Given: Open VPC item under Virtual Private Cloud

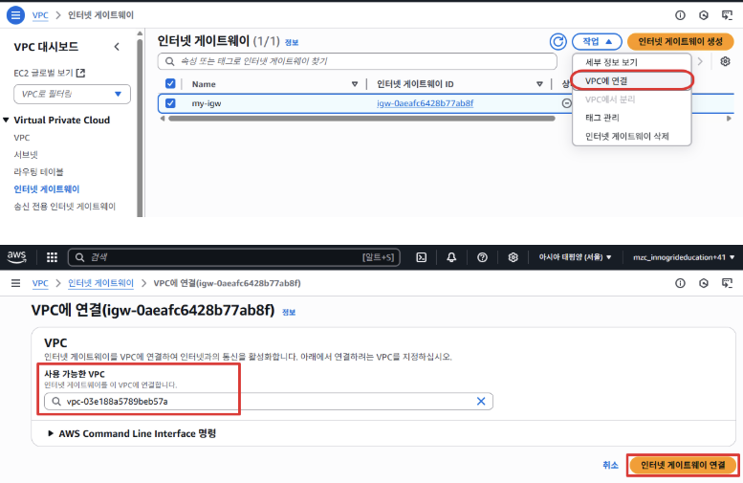Looking at the screenshot, I should [22, 138].
